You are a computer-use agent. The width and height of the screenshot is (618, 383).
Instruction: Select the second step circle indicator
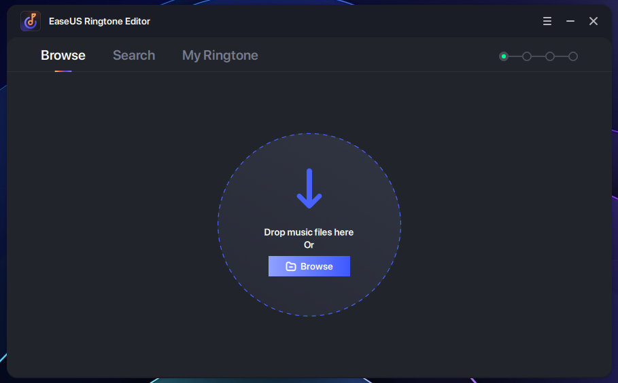(x=527, y=56)
